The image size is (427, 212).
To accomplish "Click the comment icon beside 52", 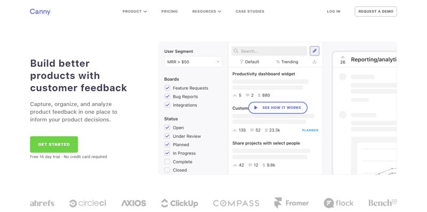I will [x=252, y=130].
